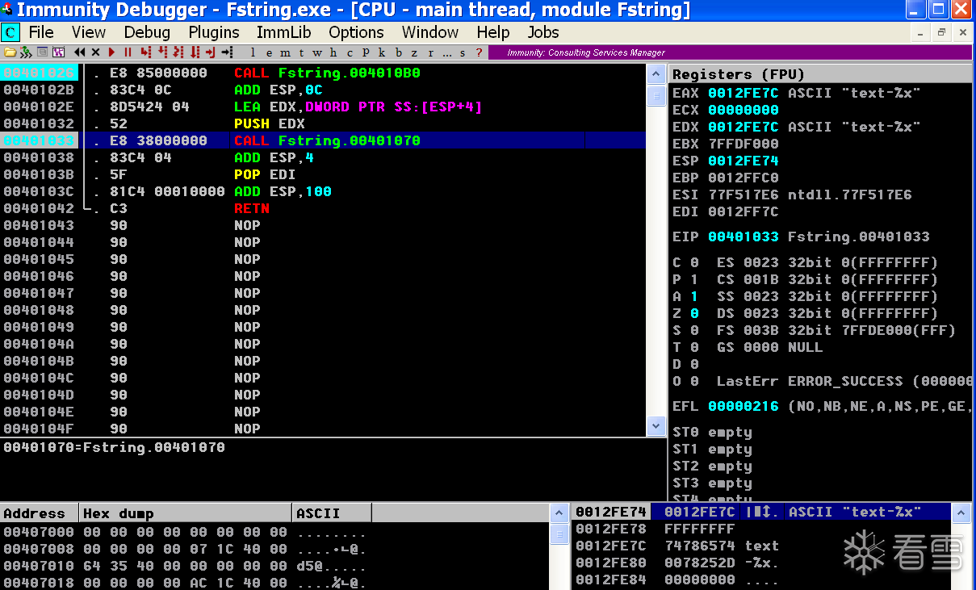The image size is (976, 590).
Task: Click the EIP register value 00401033
Action: (743, 236)
